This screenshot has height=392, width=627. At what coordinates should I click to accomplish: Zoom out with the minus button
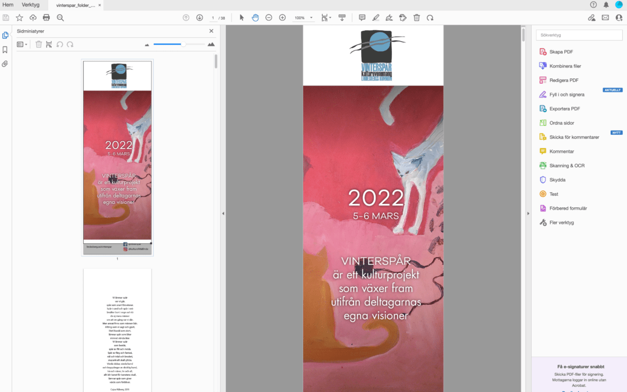tap(269, 17)
